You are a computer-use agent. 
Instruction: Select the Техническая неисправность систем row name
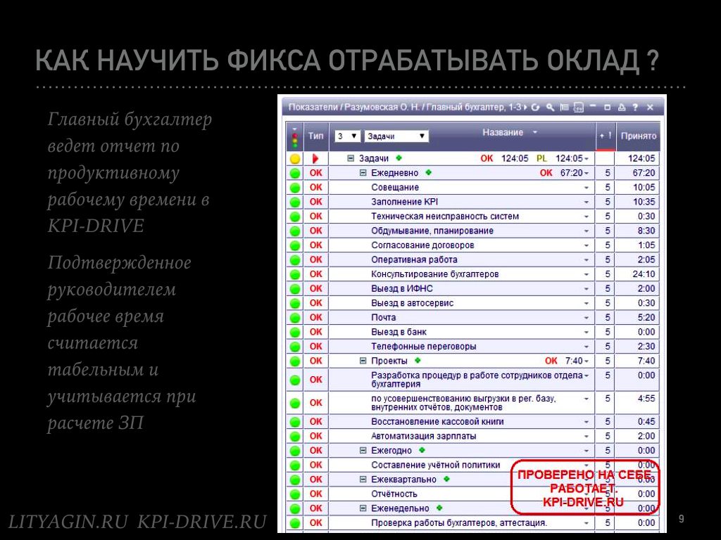[445, 217]
